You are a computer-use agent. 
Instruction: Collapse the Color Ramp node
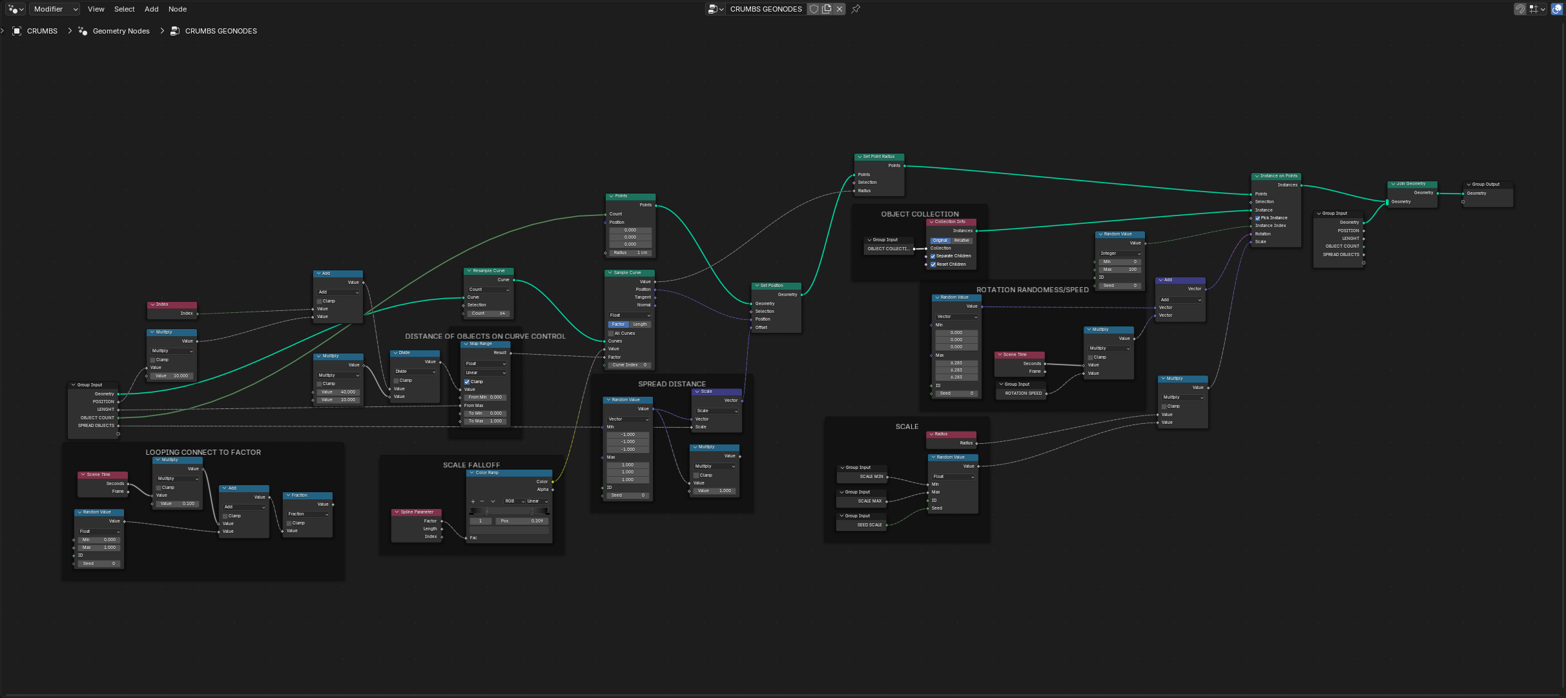coord(471,473)
